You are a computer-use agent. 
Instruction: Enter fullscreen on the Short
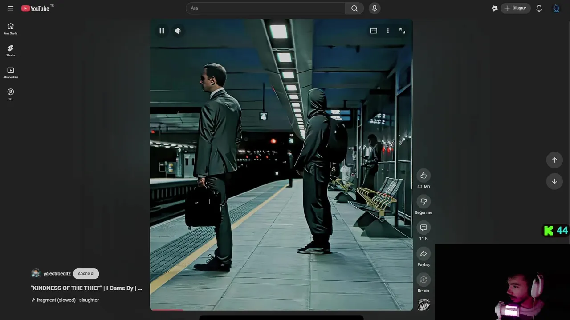tap(402, 31)
